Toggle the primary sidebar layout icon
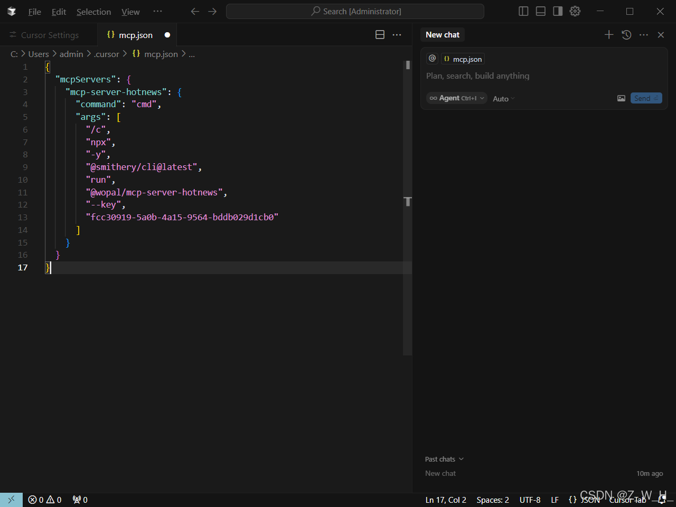Screen dimensions: 676x507 click(x=523, y=11)
